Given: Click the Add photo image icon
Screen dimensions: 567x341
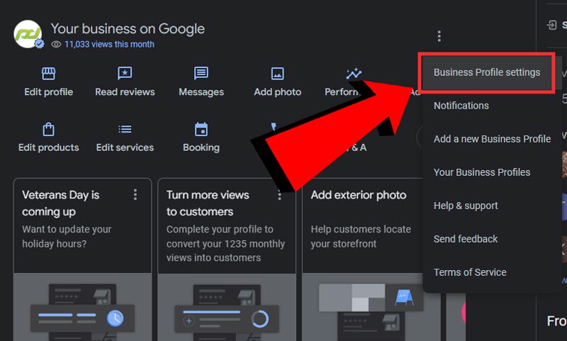Looking at the screenshot, I should coord(277,74).
